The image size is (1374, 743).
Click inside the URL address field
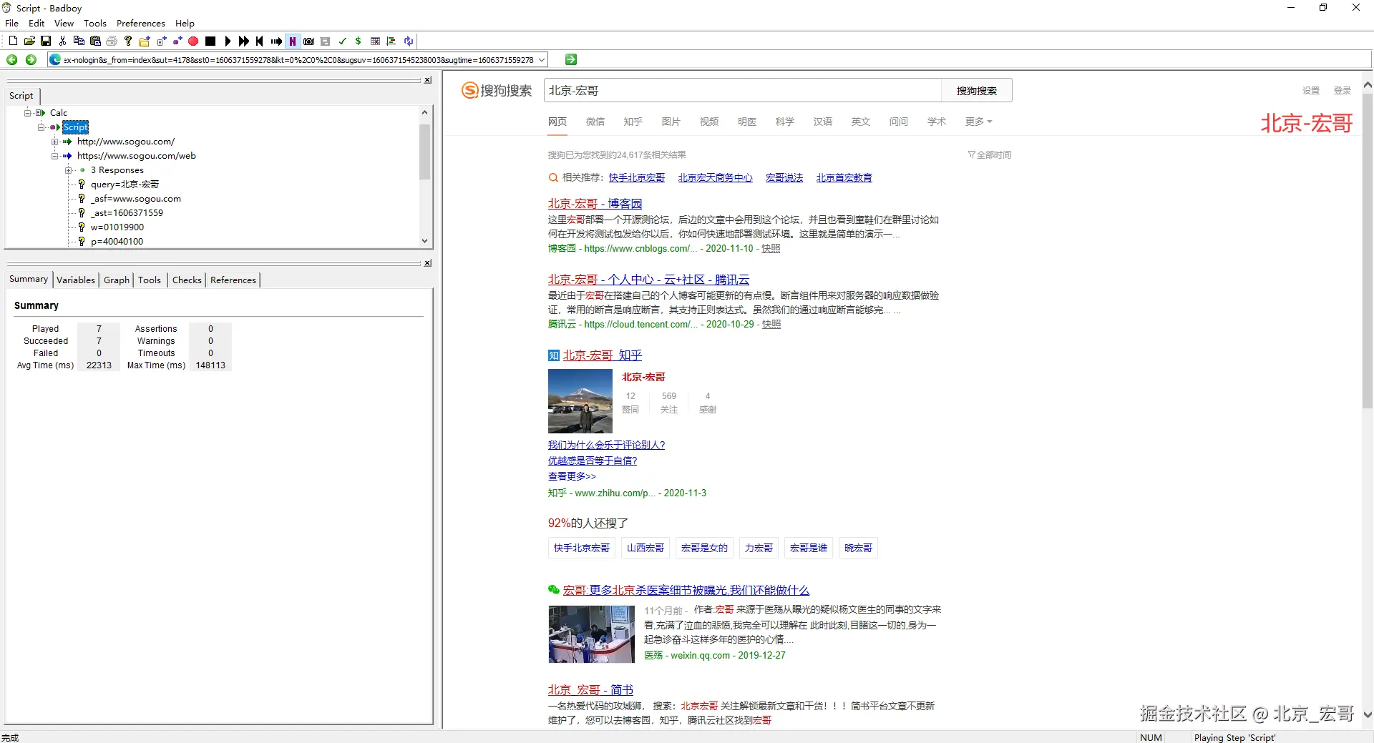point(298,60)
